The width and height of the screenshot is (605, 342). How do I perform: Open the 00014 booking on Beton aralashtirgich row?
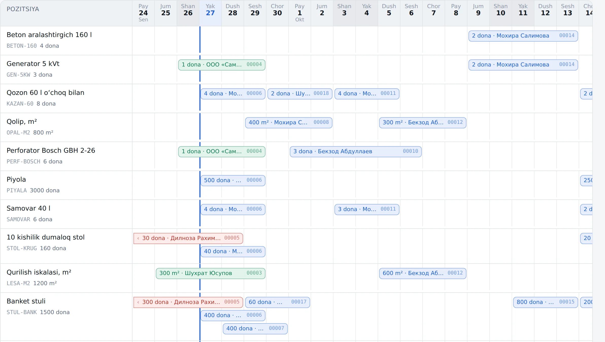click(523, 36)
